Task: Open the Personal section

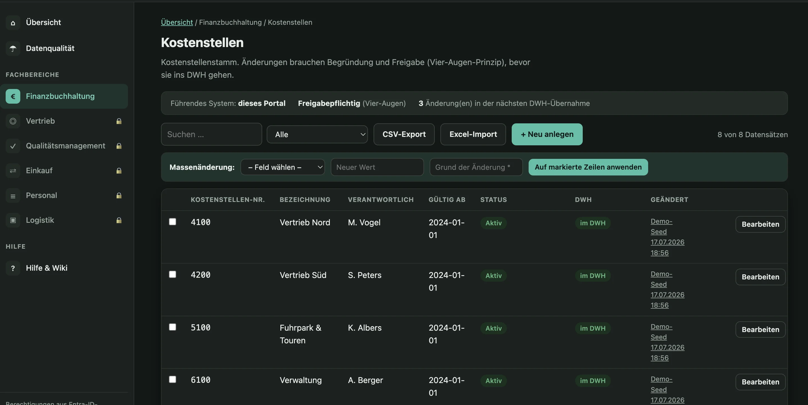Action: tap(64, 195)
